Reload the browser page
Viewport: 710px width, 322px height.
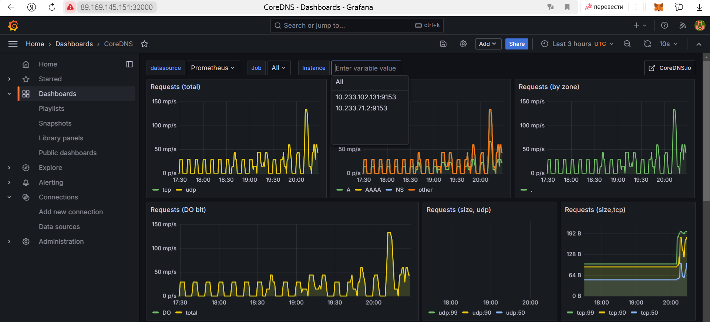[52, 7]
